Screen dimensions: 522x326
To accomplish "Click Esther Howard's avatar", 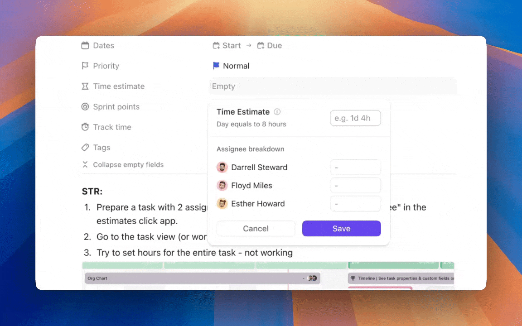I will pos(222,204).
